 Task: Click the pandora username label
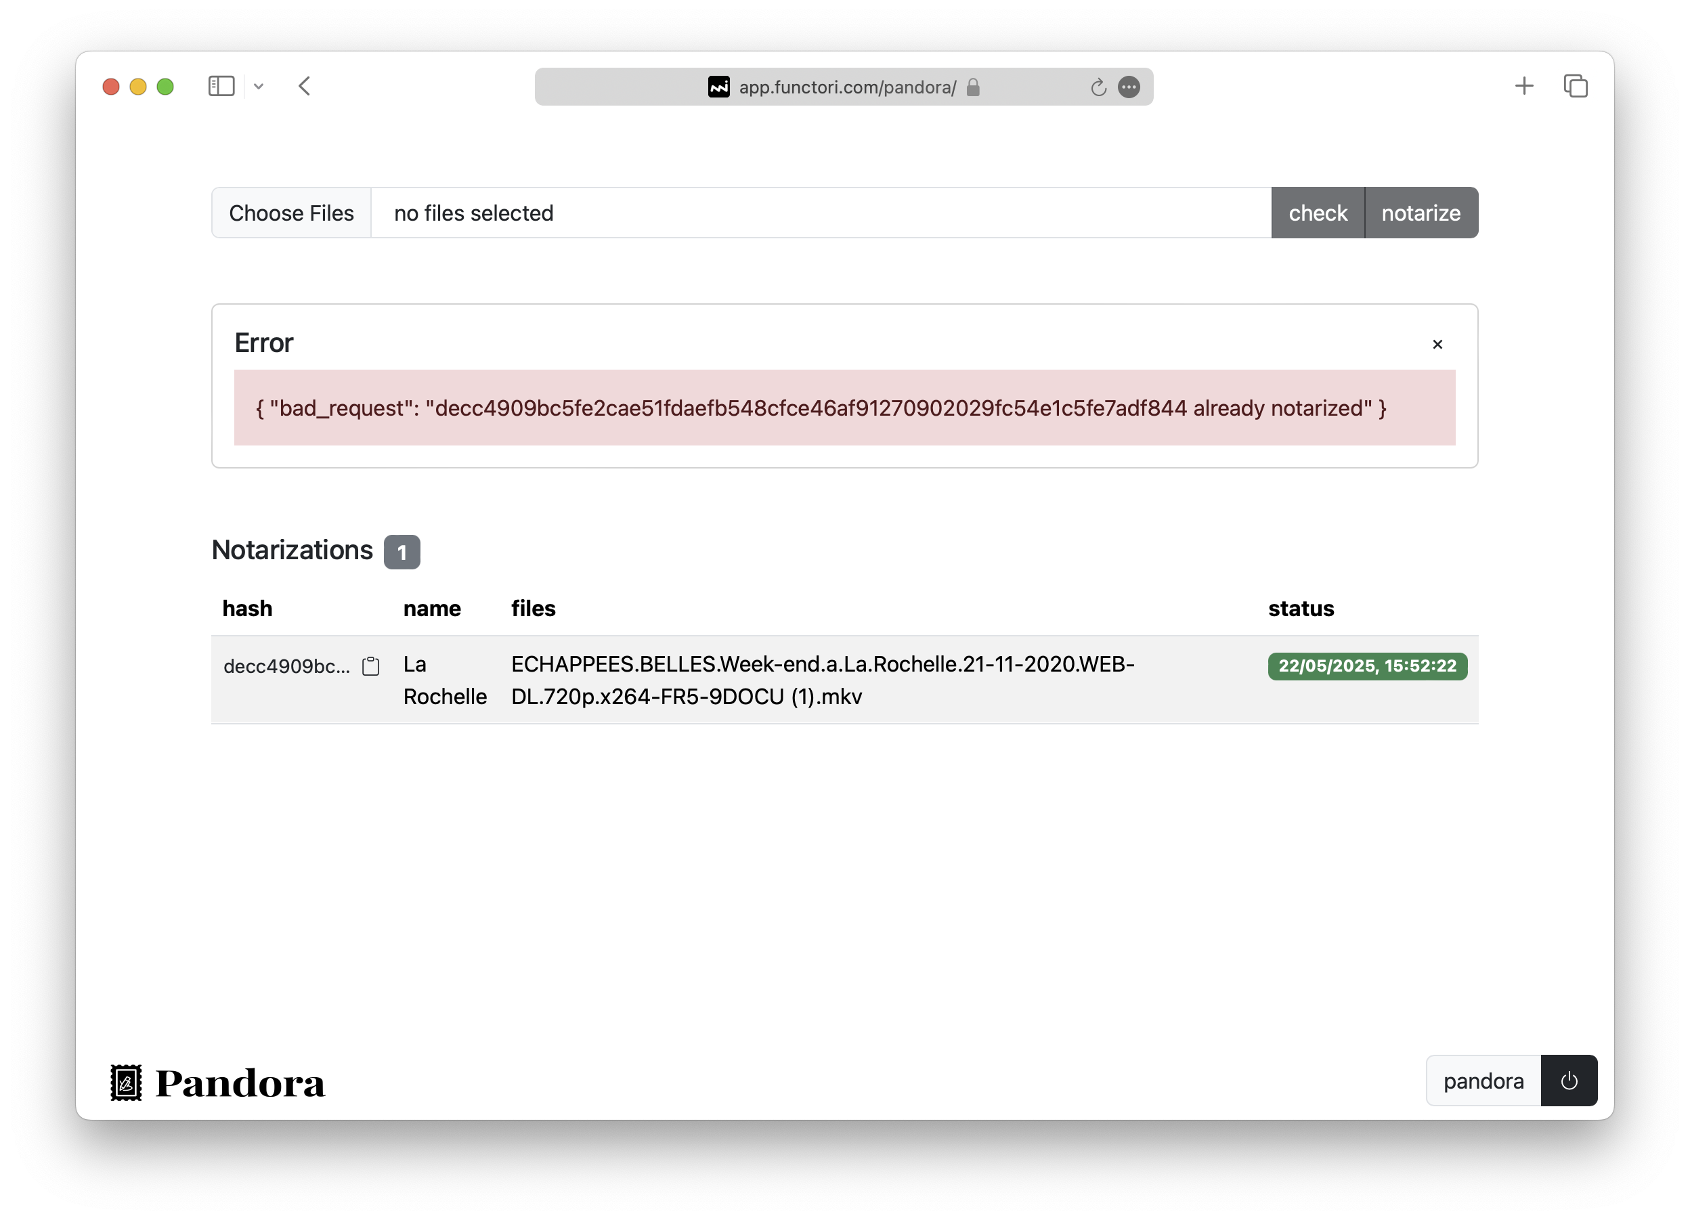coord(1483,1080)
